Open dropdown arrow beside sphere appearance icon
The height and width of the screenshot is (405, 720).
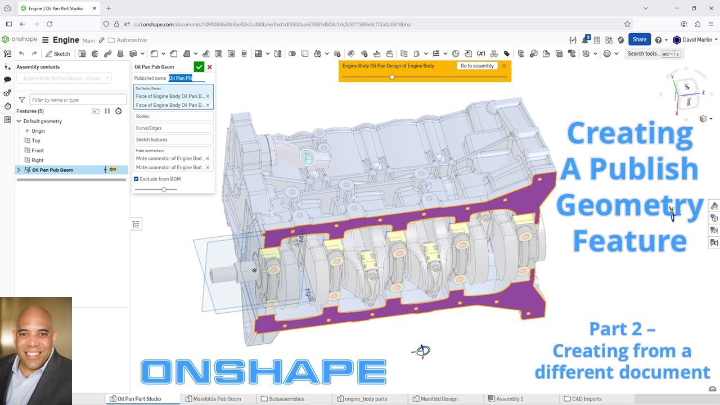pos(616,54)
